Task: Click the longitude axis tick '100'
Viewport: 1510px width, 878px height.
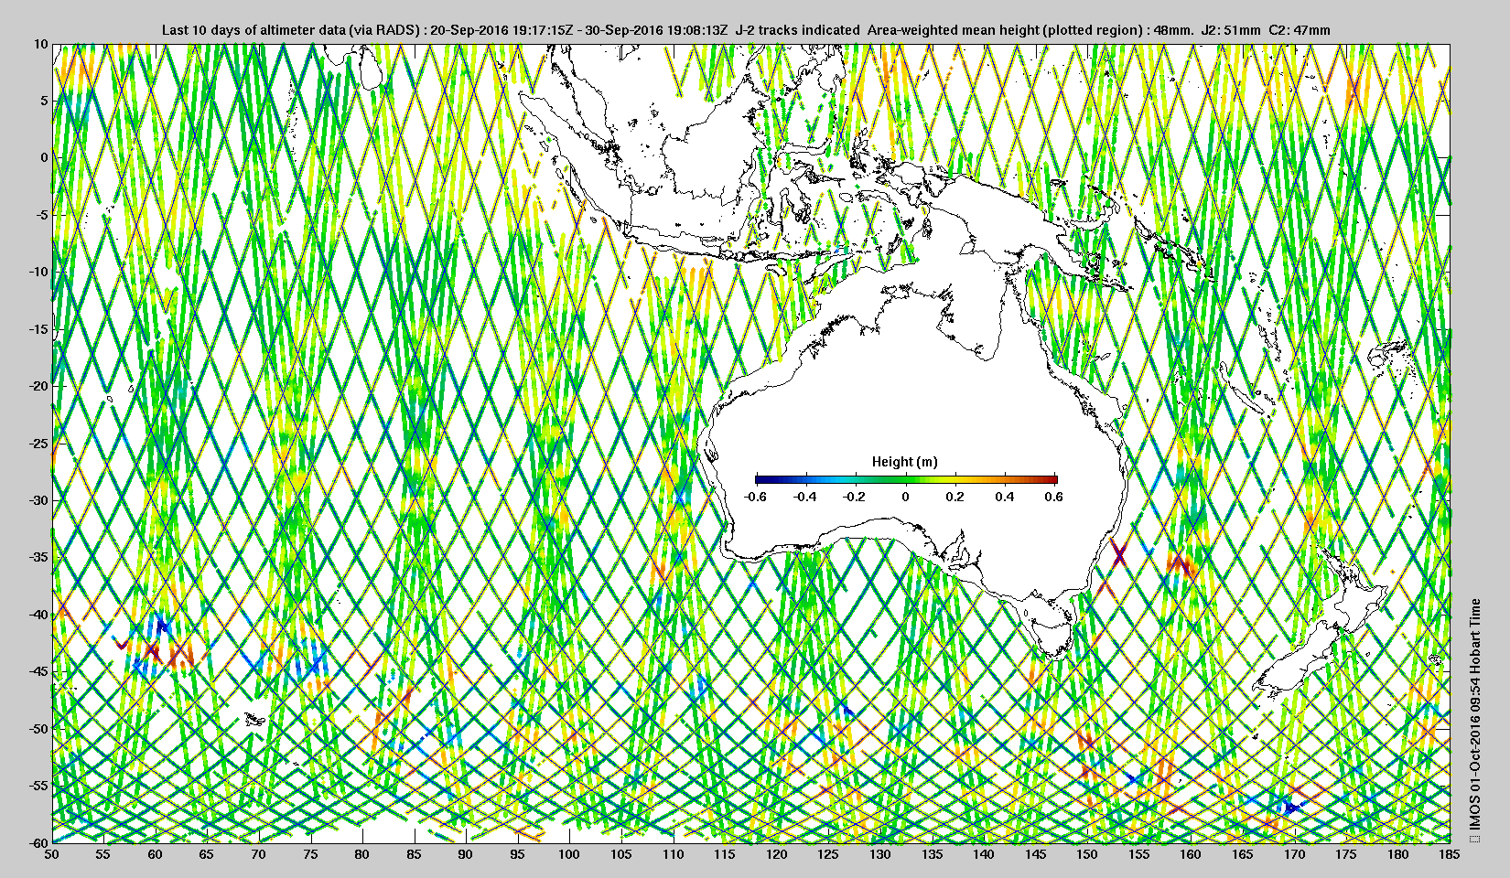Action: pyautogui.click(x=569, y=854)
